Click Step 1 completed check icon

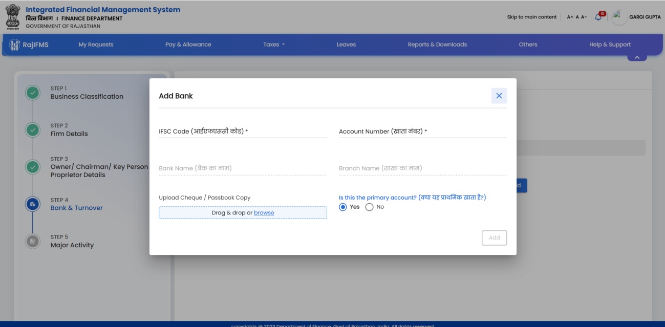tap(33, 93)
